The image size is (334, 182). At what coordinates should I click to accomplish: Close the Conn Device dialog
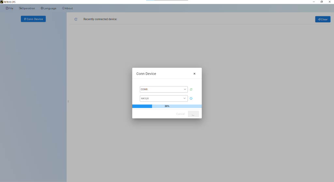194,73
